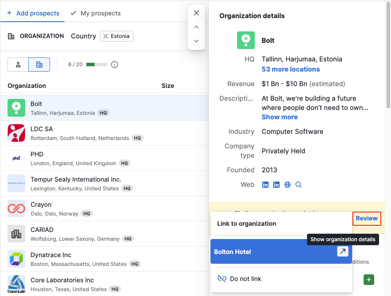The width and height of the screenshot is (391, 296).
Task: Go to previous record with up chevron
Action: click(x=196, y=27)
